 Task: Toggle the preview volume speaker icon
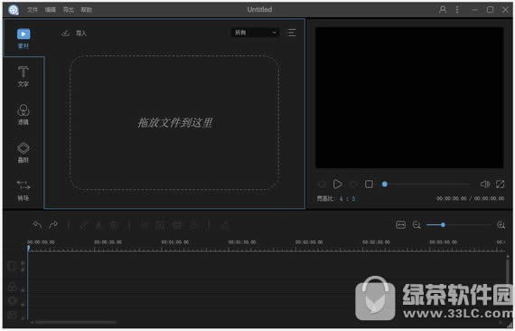[485, 184]
